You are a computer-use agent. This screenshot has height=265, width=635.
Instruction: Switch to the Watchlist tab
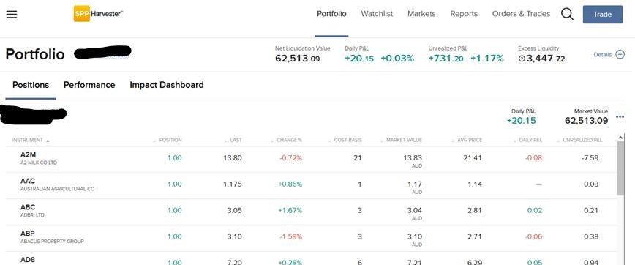tap(377, 14)
